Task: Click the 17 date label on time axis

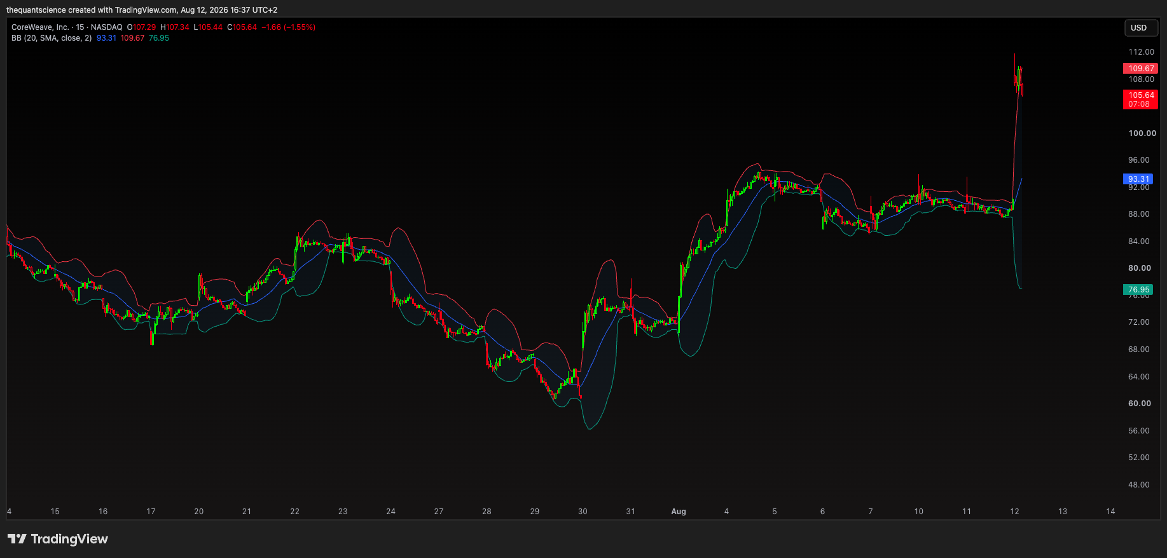Action: pyautogui.click(x=151, y=512)
